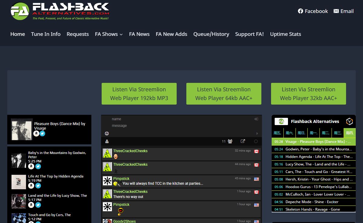Click Pimpstick avatar on 45 mins ago message
This screenshot has height=223, width=363.
tap(107, 181)
